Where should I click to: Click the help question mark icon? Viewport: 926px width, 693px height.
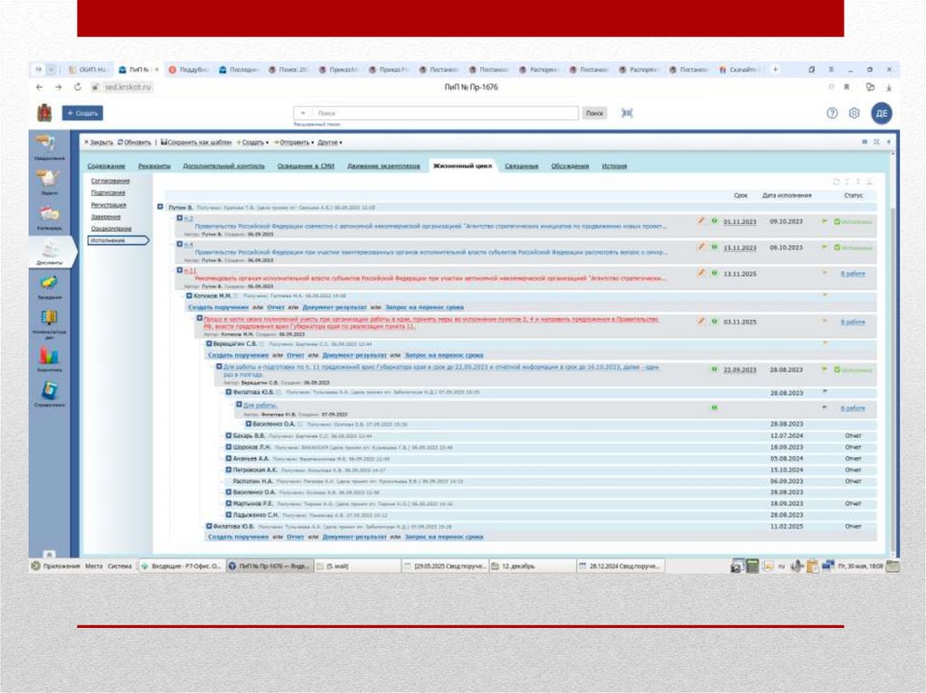(x=831, y=113)
